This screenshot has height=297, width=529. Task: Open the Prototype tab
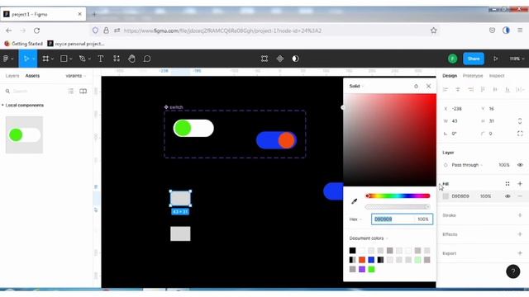(473, 76)
